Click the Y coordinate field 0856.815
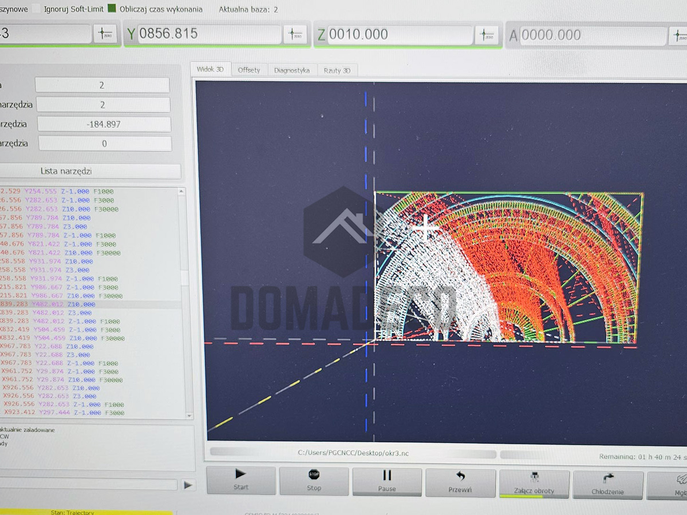Viewport: 687px width, 515px height. pos(209,34)
